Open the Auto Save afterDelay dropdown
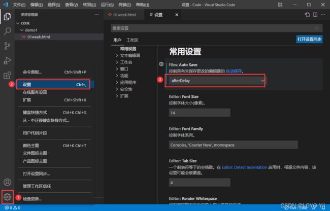The image size is (330, 211). (217, 81)
